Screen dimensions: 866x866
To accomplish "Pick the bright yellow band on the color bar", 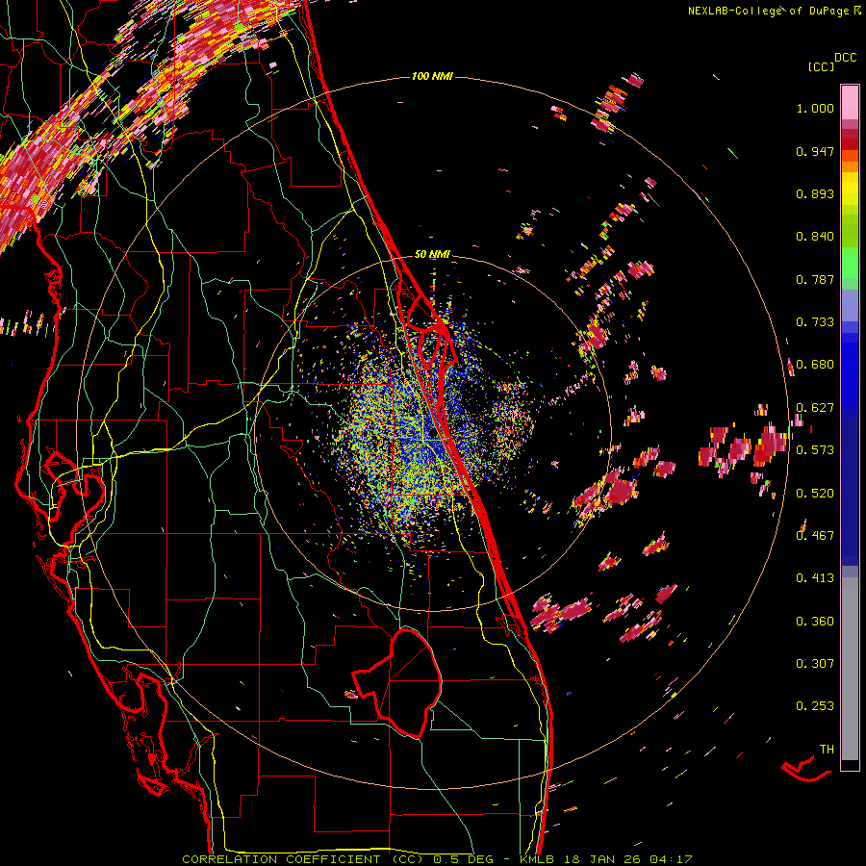I will point(850,189).
